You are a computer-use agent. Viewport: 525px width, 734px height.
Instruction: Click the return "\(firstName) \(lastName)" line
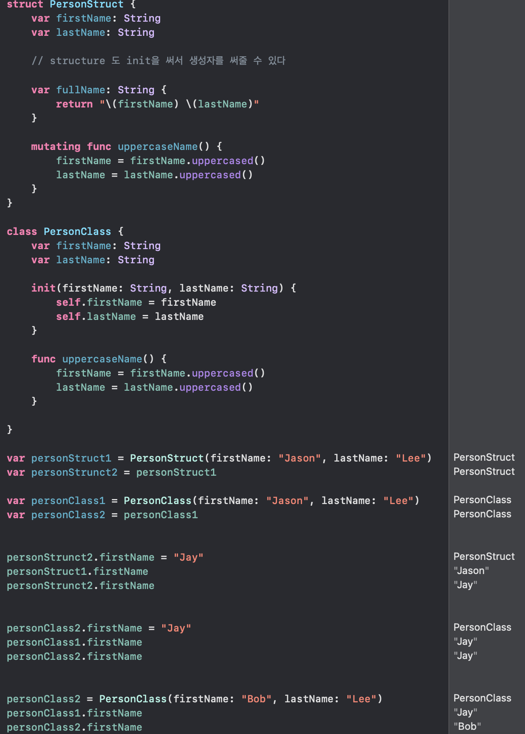157,104
